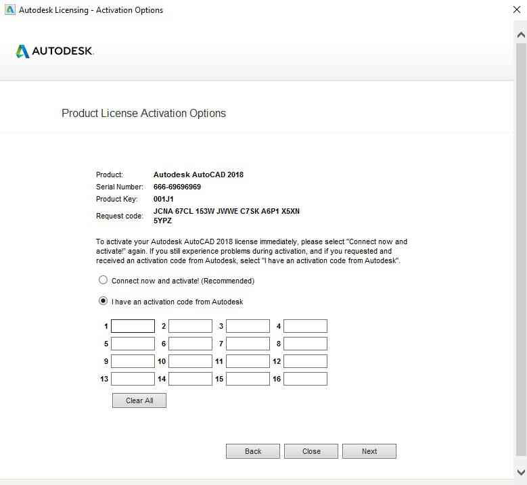527x485 pixels.
Task: Go back with the Back button
Action: 253,451
